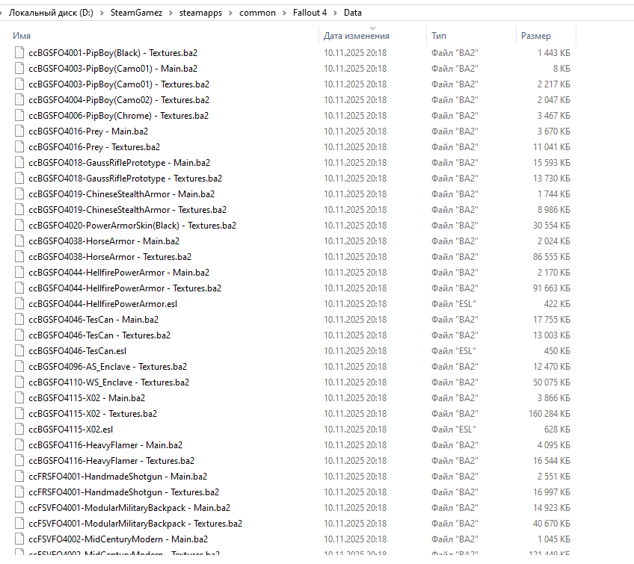Sort files by the Имя column header
This screenshot has width=634, height=564.
pos(22,36)
